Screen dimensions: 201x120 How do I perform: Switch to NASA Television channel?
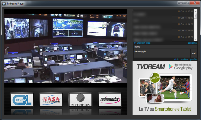point(51,100)
